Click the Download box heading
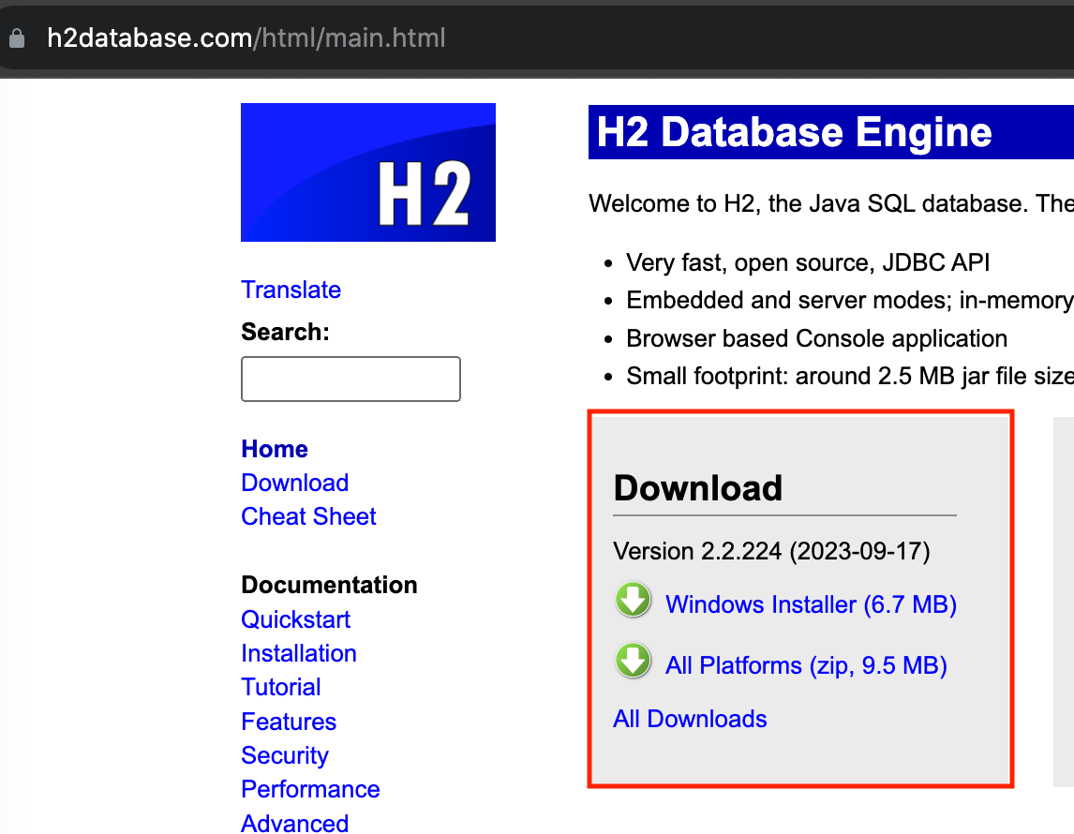The image size is (1074, 834). click(x=697, y=488)
